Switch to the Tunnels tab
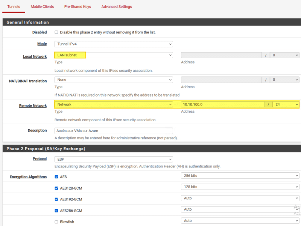The width and height of the screenshot is (301, 226). [x=14, y=7]
